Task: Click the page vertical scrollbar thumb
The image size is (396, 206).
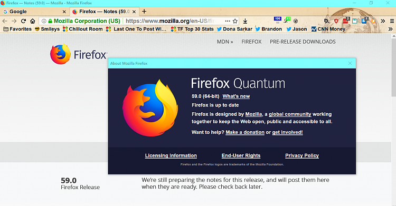Action: click(393, 67)
